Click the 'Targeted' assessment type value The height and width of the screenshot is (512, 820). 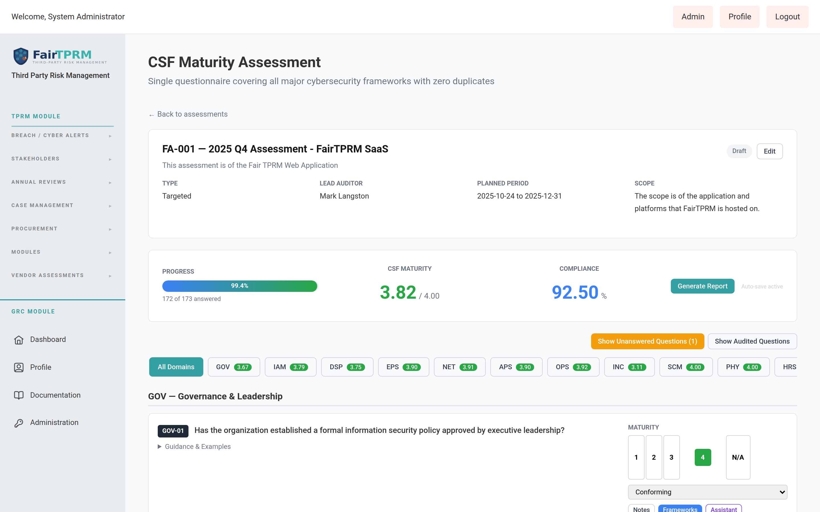pos(177,196)
